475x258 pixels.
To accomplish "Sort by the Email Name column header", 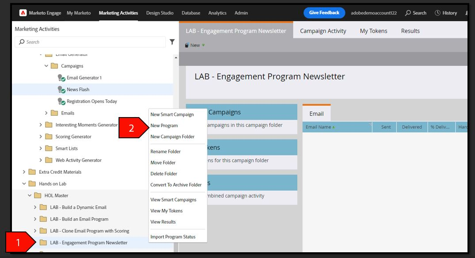I will pos(337,127).
